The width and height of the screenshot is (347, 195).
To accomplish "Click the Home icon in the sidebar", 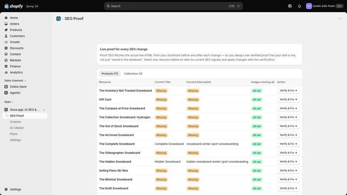I will coord(6,18).
